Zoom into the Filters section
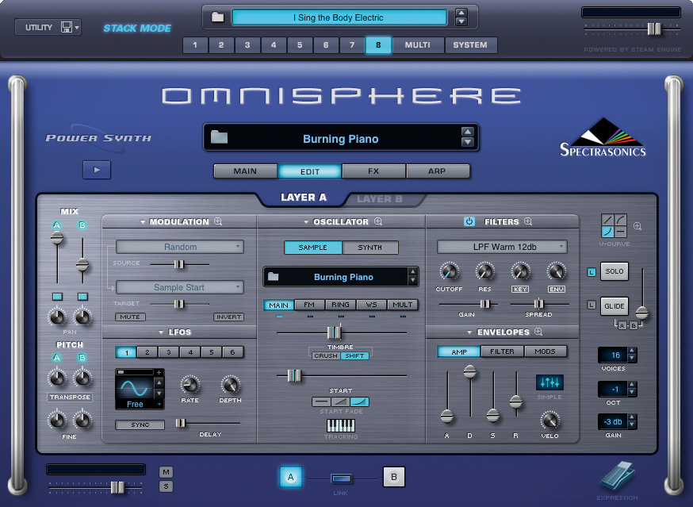The image size is (693, 507). 528,221
